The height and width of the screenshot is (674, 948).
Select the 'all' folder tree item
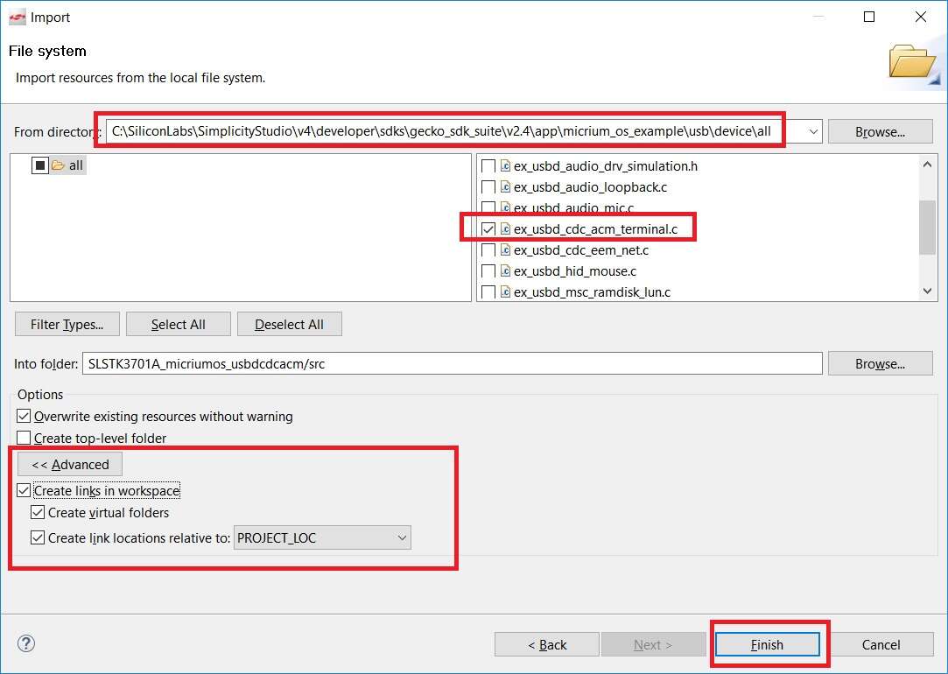click(x=75, y=165)
